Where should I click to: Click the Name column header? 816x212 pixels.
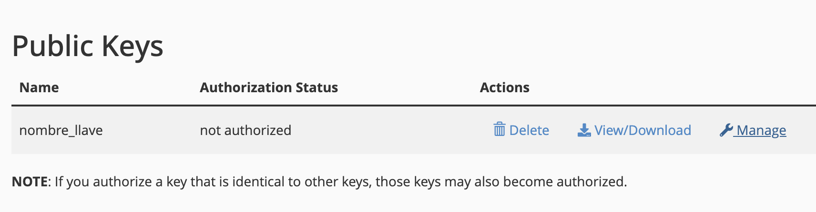pos(39,87)
